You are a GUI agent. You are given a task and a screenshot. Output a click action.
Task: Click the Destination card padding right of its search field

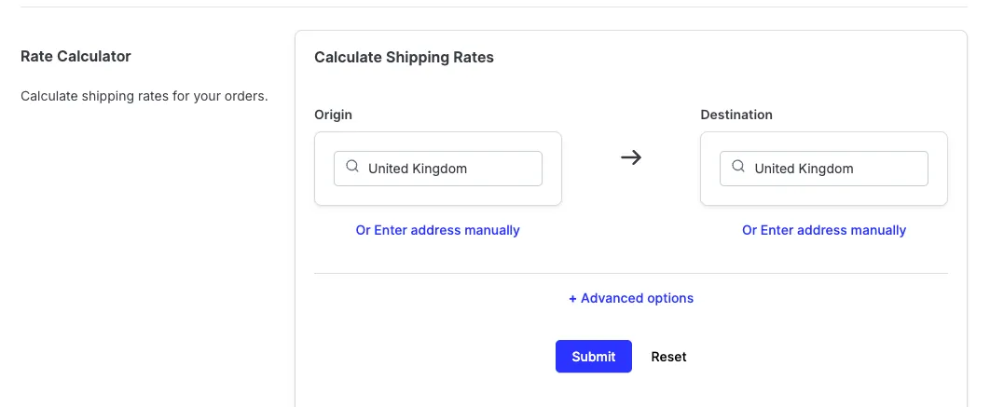click(x=938, y=169)
